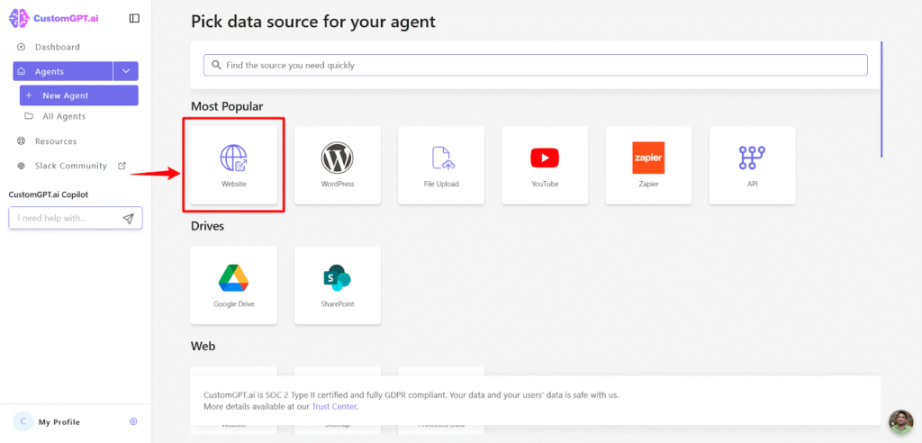Focus the 'Find the source you need quickly' search
The height and width of the screenshot is (443, 922).
(535, 66)
